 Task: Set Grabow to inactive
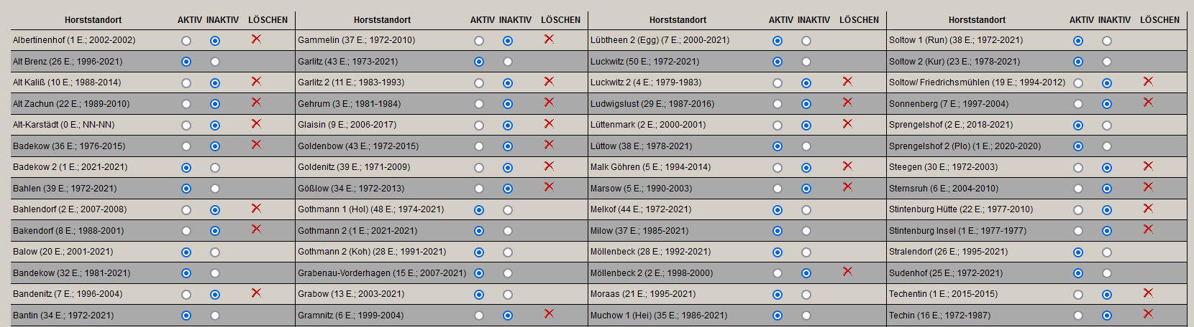click(508, 295)
